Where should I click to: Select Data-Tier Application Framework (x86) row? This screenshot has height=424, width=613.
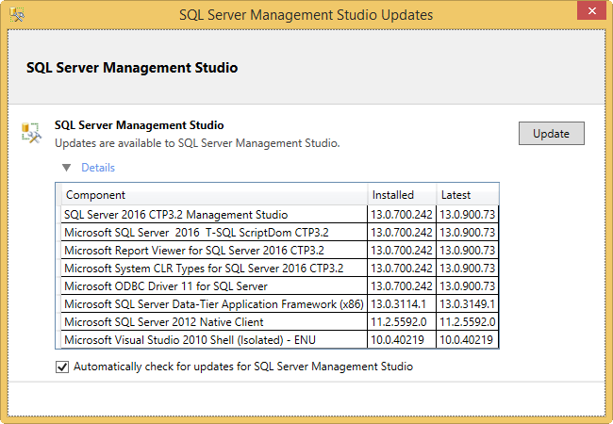pyautogui.click(x=212, y=303)
